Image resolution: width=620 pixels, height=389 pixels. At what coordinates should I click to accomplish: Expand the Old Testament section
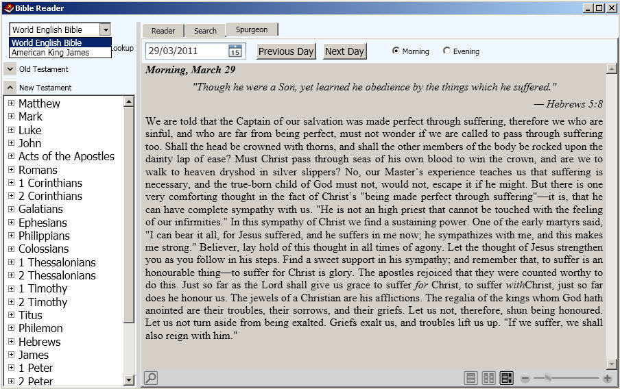point(10,69)
